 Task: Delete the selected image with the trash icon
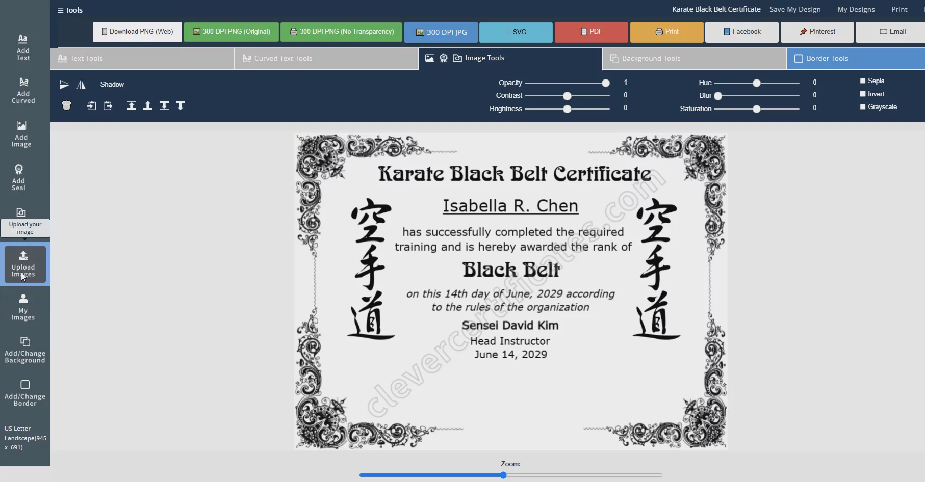coord(67,105)
